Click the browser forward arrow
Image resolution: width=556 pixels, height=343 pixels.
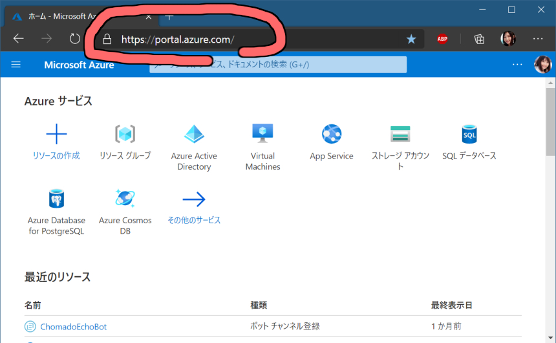pos(47,38)
